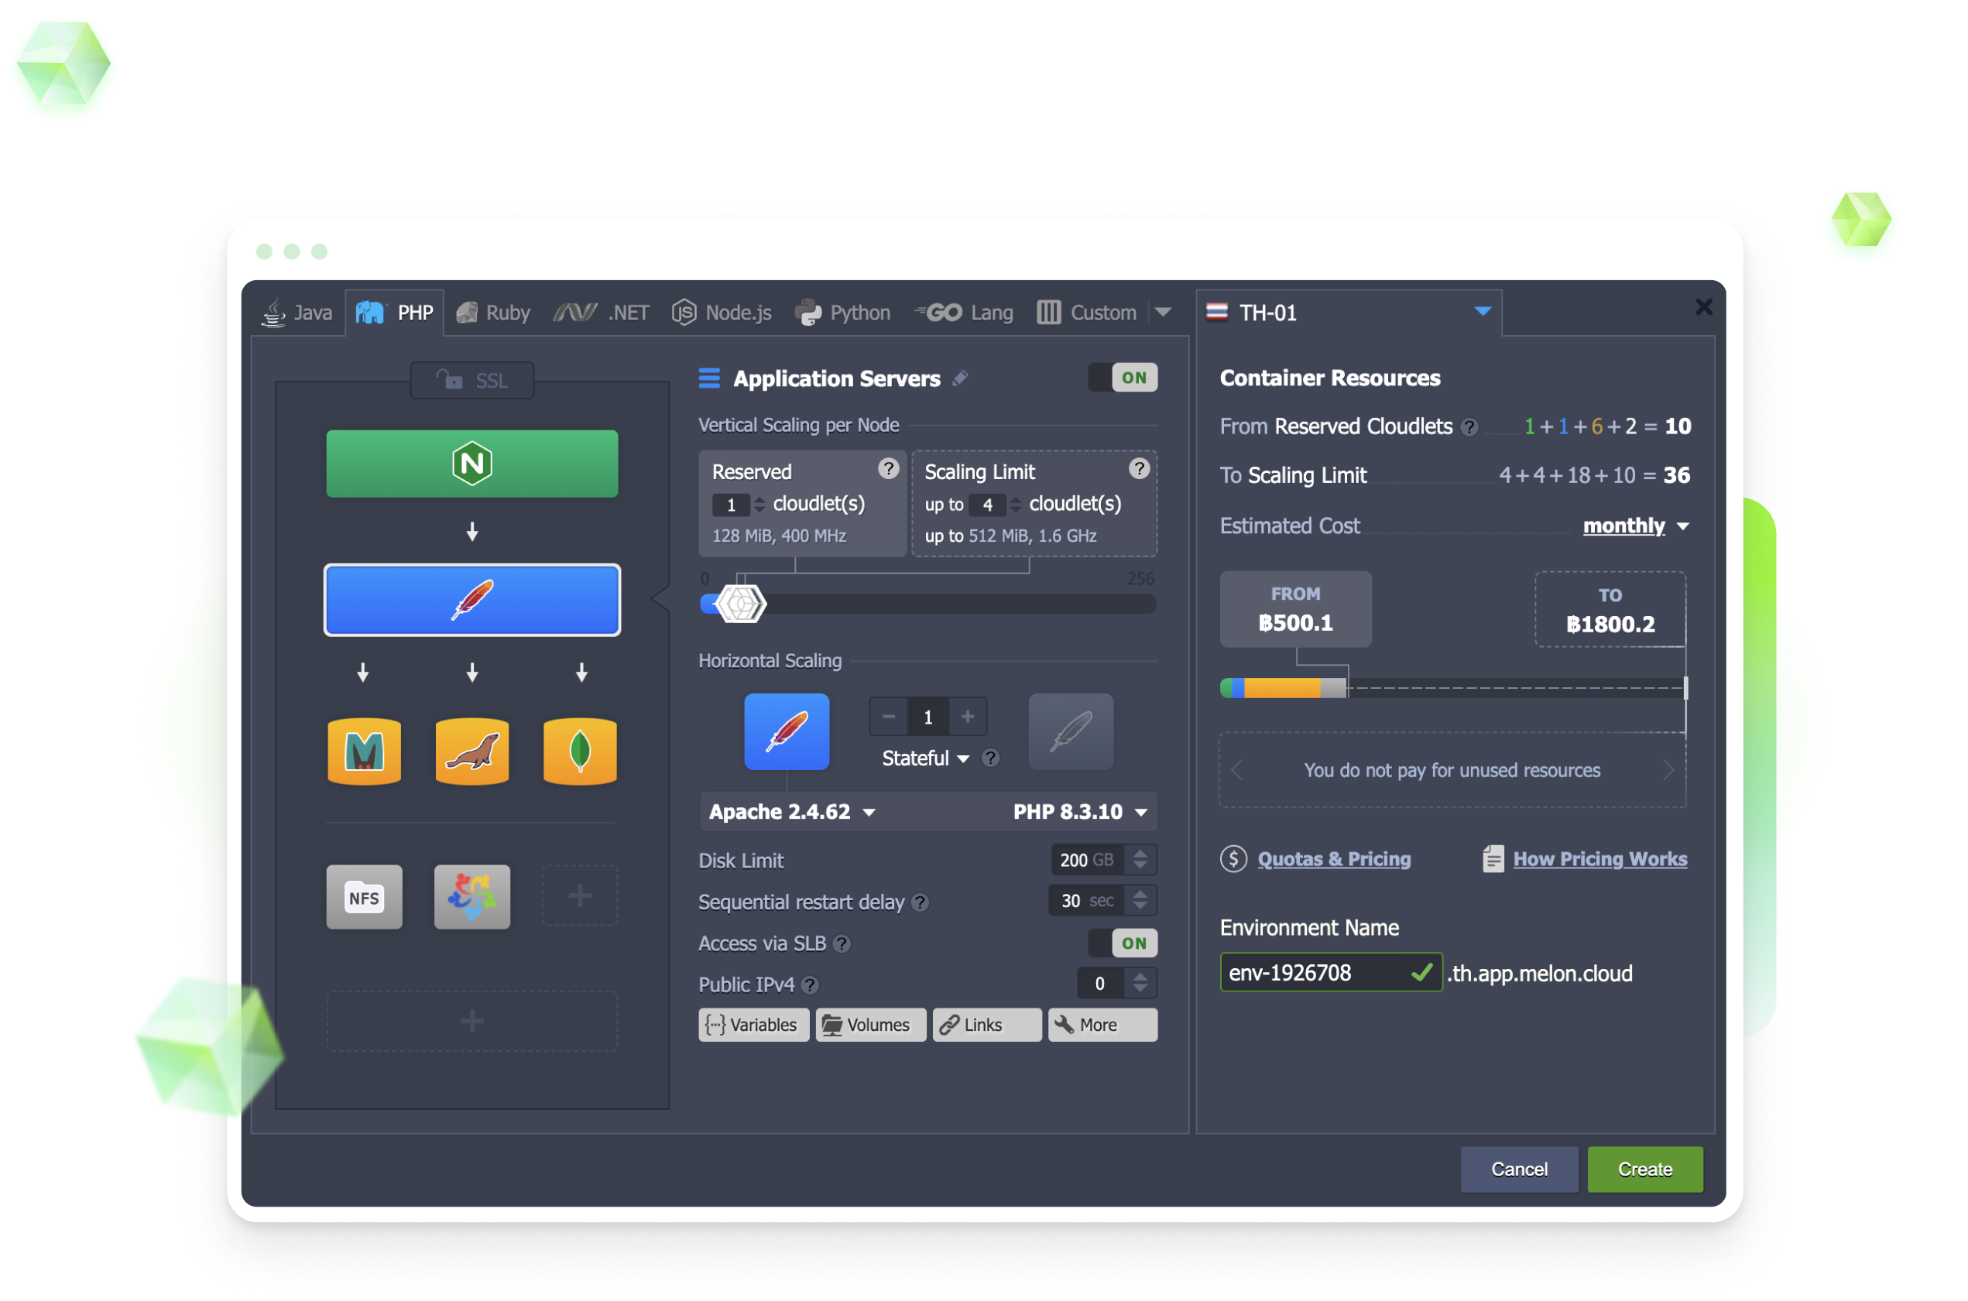1968x1301 pixels.
Task: Add a MariaDB database node
Action: click(364, 751)
